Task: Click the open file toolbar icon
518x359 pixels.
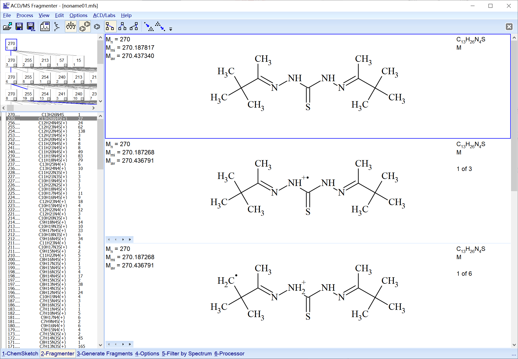Action: pyautogui.click(x=7, y=26)
